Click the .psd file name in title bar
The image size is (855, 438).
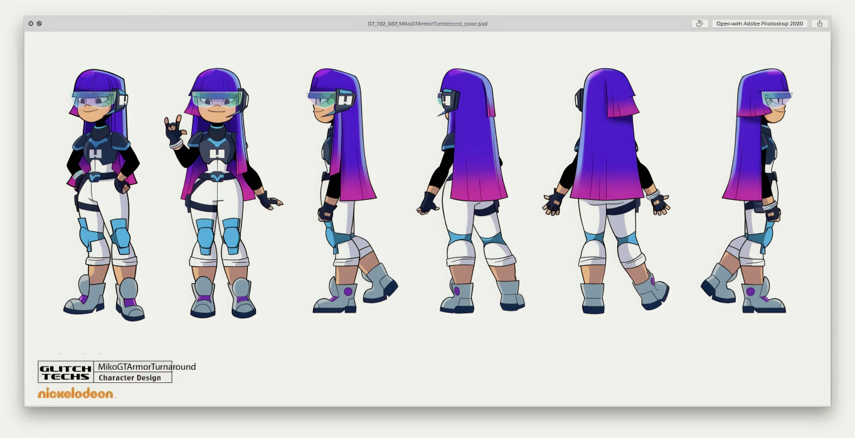pos(427,24)
